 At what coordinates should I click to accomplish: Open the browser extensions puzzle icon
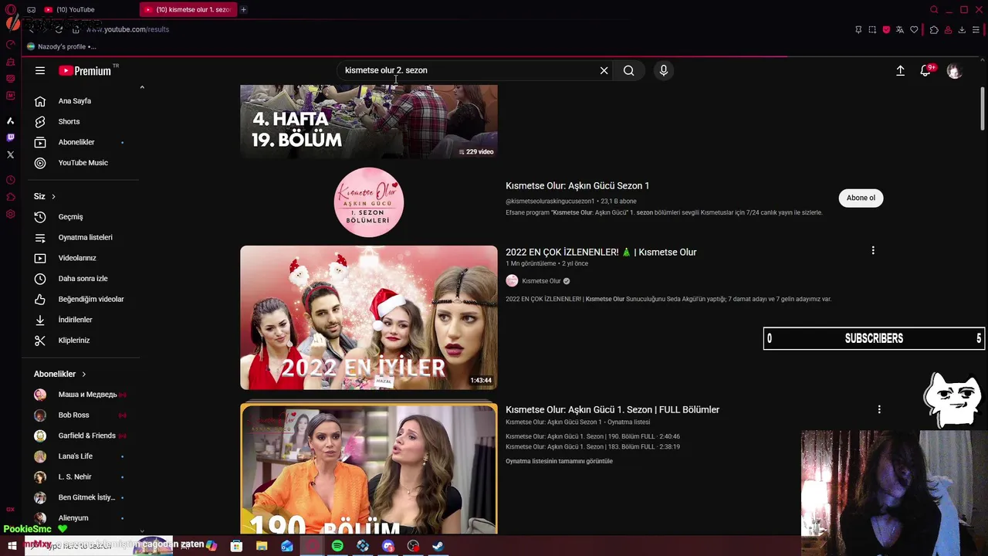(934, 29)
